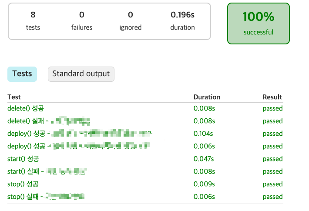Click the passed result for start() 성공
Image resolution: width=309 pixels, height=211 pixels.
click(x=272, y=159)
